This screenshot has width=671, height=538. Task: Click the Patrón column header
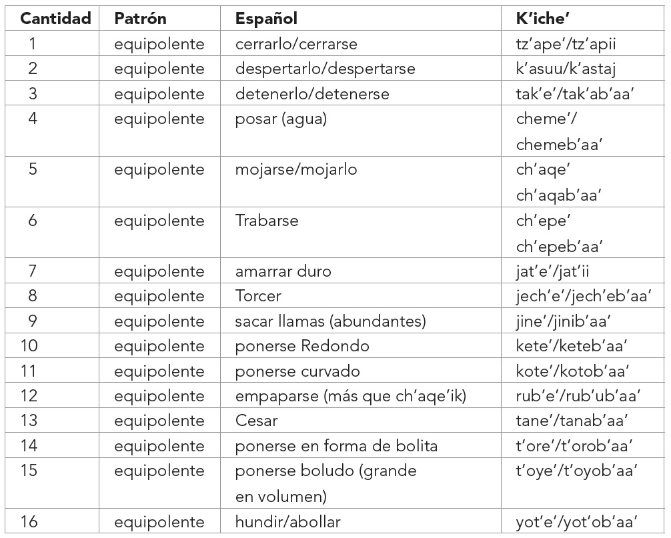pyautogui.click(x=140, y=19)
